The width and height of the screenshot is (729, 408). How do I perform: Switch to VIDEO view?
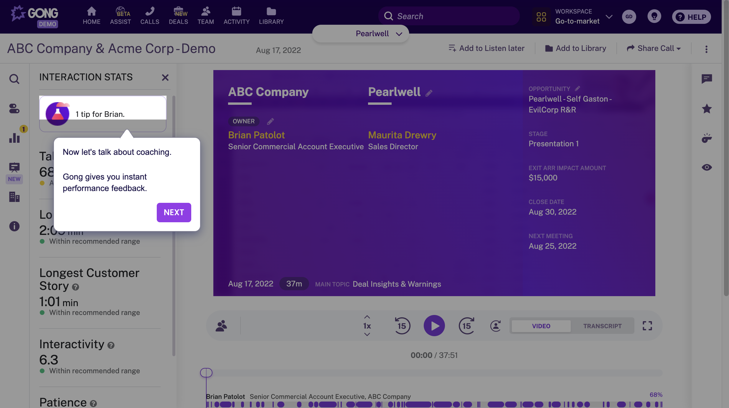(541, 326)
